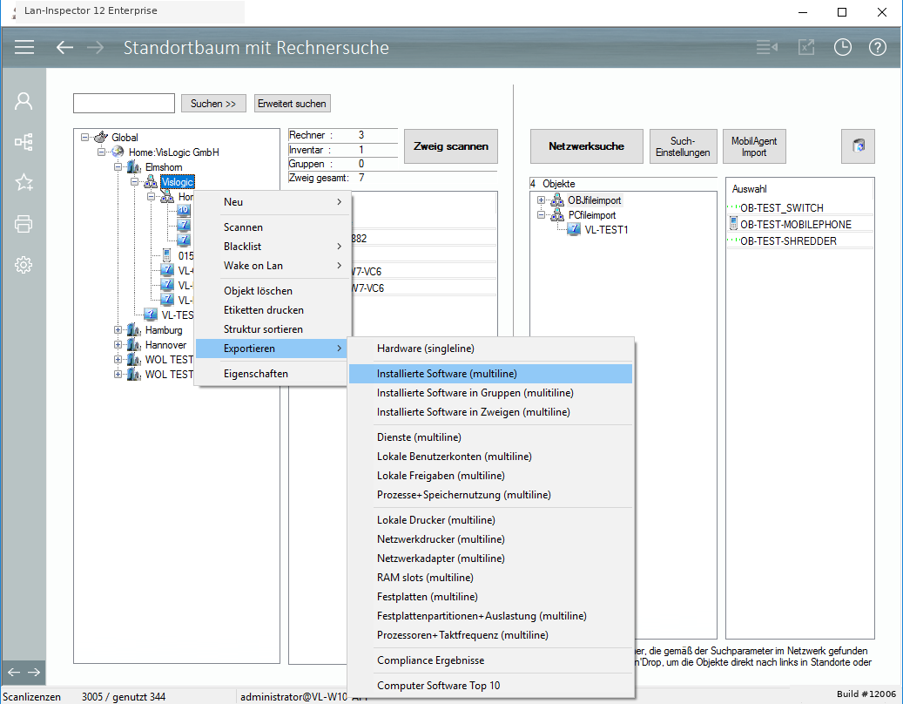Click the Excel export icon in header

pyautogui.click(x=806, y=47)
